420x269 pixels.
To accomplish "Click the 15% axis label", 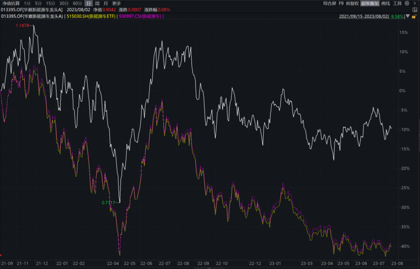I will [403, 32].
